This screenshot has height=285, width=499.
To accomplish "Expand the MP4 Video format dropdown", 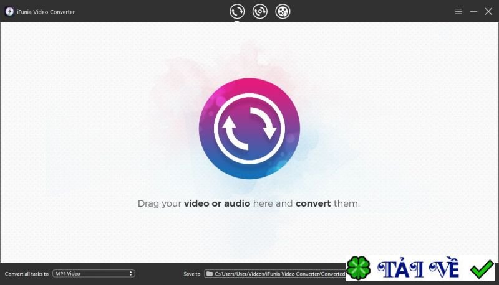I will (94, 274).
